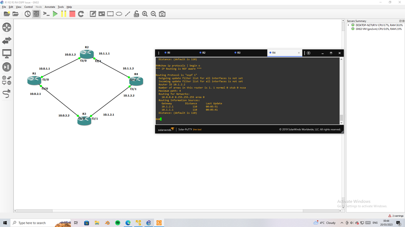The image size is (405, 227).
Task: Select the Draw a line tool
Action: click(128, 14)
